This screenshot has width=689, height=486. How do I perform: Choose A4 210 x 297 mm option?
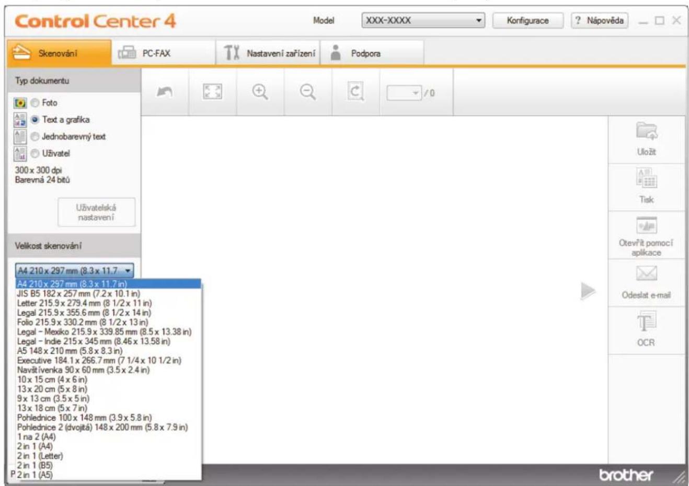tap(108, 284)
